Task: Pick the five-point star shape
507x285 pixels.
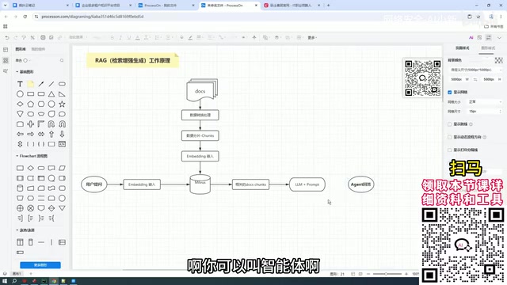Action: (x=62, y=104)
